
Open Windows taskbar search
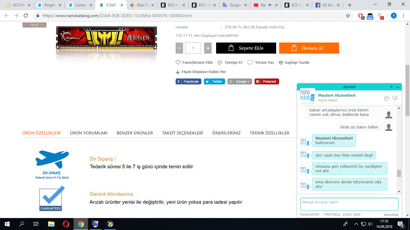point(22,224)
